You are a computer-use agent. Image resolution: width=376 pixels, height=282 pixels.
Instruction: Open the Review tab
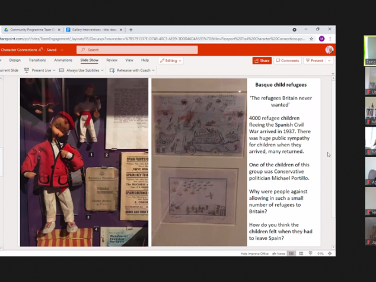coord(112,60)
